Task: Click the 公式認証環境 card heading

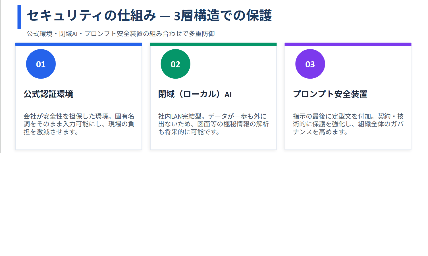Action: tap(48, 94)
